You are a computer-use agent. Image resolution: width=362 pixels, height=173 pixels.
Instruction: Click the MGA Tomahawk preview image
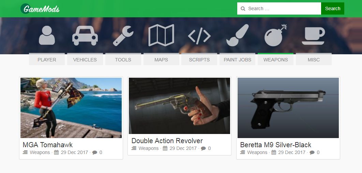point(71,108)
